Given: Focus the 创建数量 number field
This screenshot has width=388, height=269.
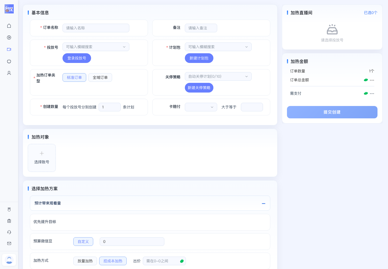Looking at the screenshot, I should coord(110,107).
